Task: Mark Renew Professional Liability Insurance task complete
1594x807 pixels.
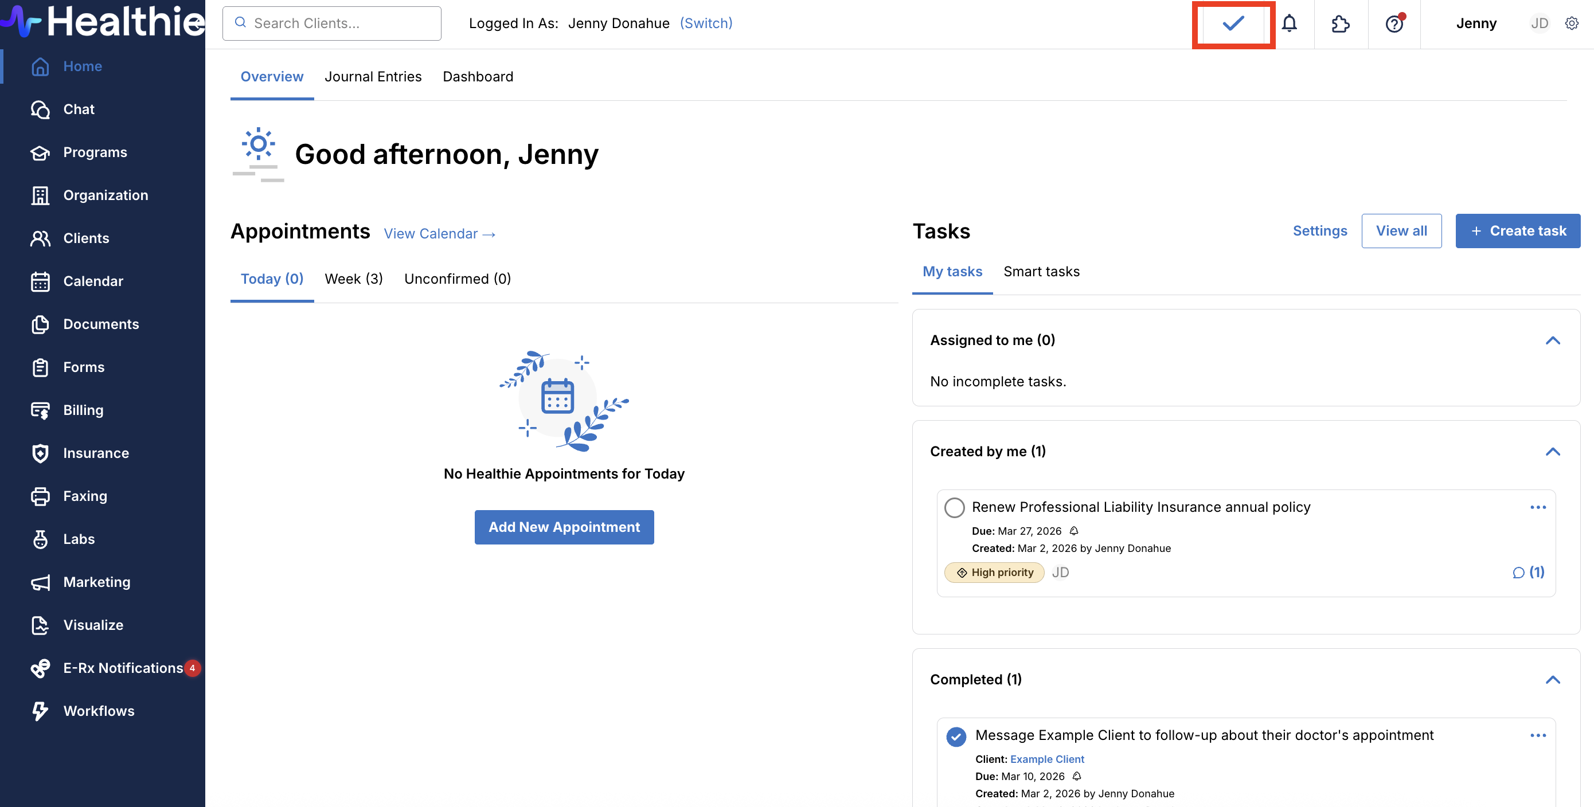Action: pyautogui.click(x=954, y=508)
